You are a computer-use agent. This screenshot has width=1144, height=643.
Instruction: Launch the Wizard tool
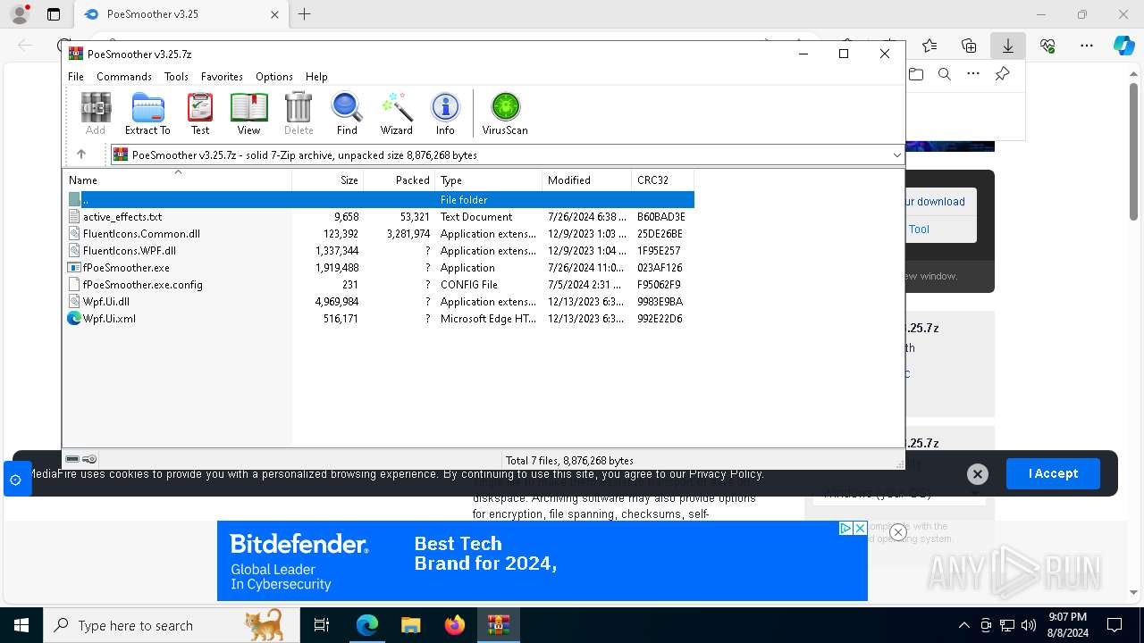[396, 113]
